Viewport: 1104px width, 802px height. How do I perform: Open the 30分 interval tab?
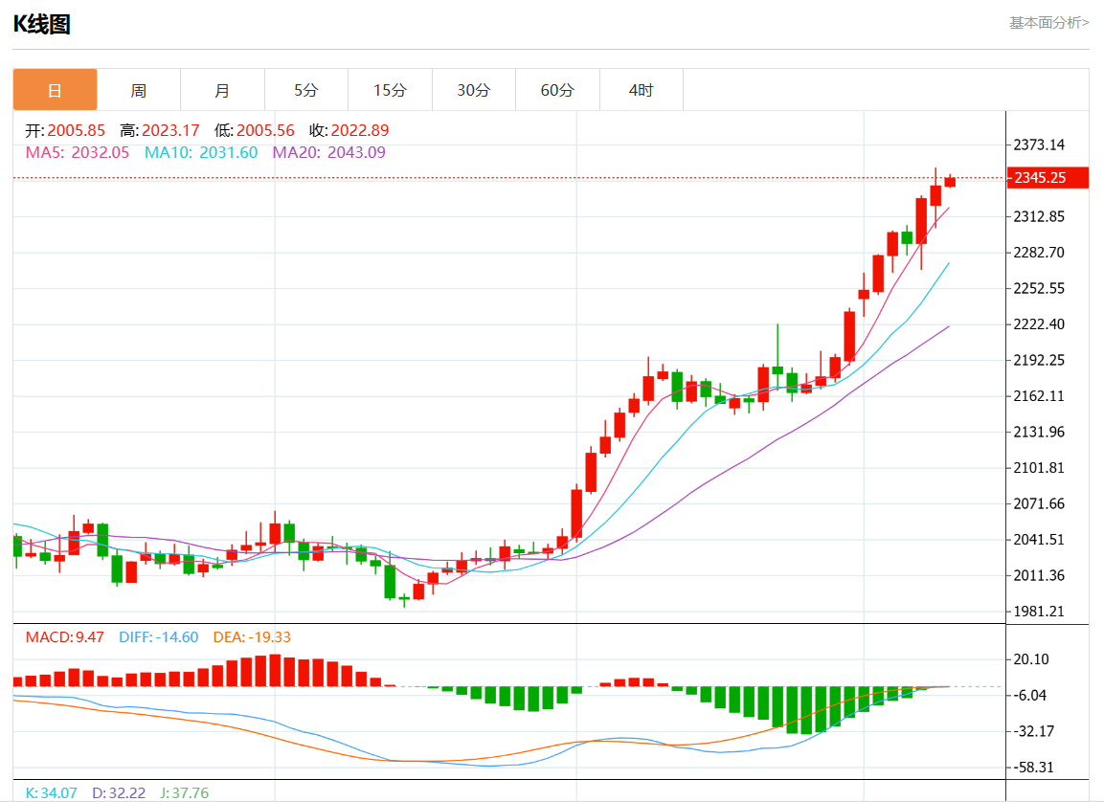coord(474,90)
